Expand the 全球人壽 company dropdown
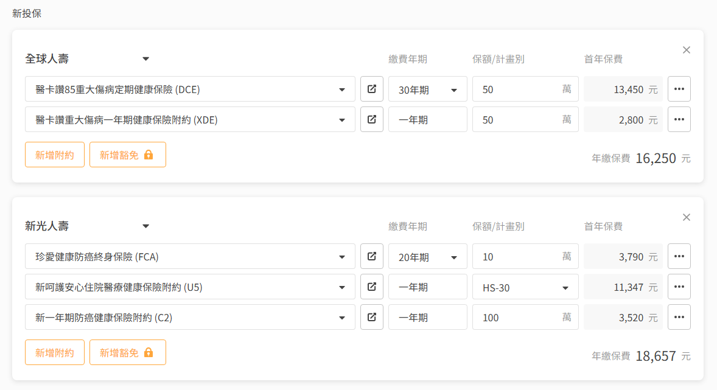The height and width of the screenshot is (390, 717). [x=145, y=59]
